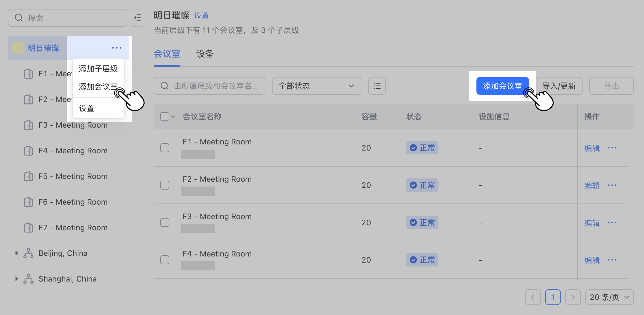
Task: Check the F3 - Meeting Room row checkbox
Action: point(165,222)
